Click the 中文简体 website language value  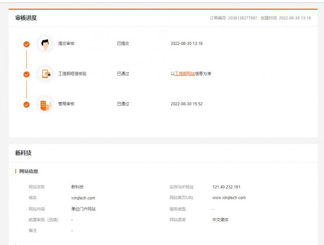(220, 220)
